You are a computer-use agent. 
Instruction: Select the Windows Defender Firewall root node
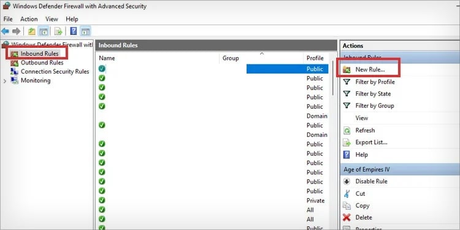coord(52,45)
